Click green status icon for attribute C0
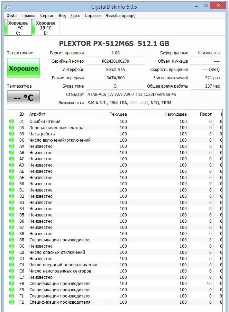Image resolution: width=229 pixels, height=312 pixels. tap(12, 252)
